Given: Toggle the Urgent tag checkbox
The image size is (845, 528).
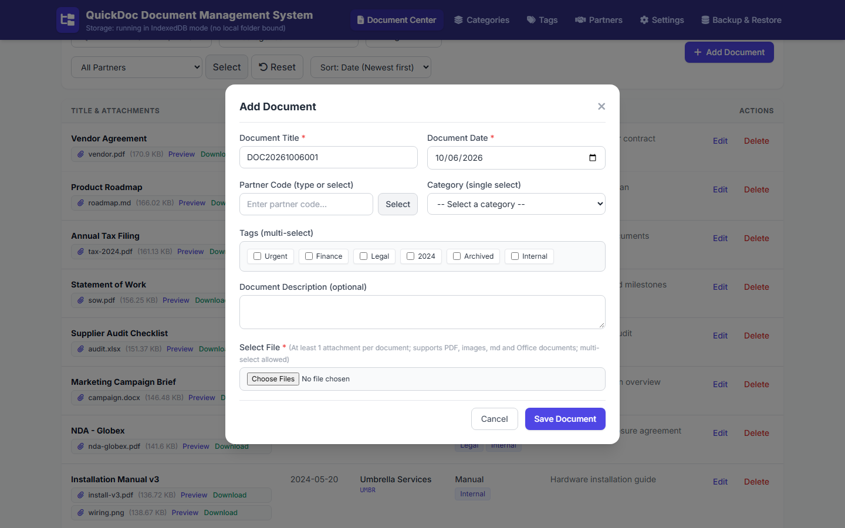Looking at the screenshot, I should (x=257, y=256).
